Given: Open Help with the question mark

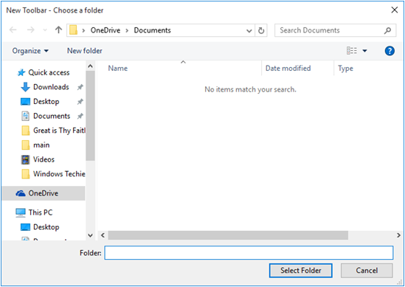Looking at the screenshot, I should coord(390,51).
